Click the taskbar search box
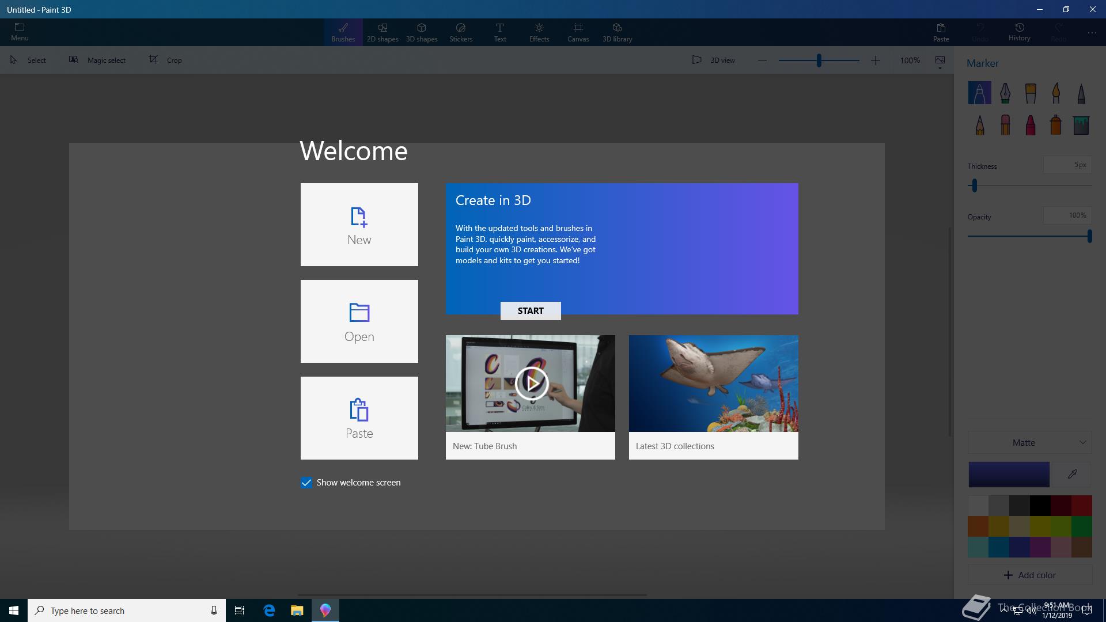The width and height of the screenshot is (1106, 622). click(x=127, y=610)
